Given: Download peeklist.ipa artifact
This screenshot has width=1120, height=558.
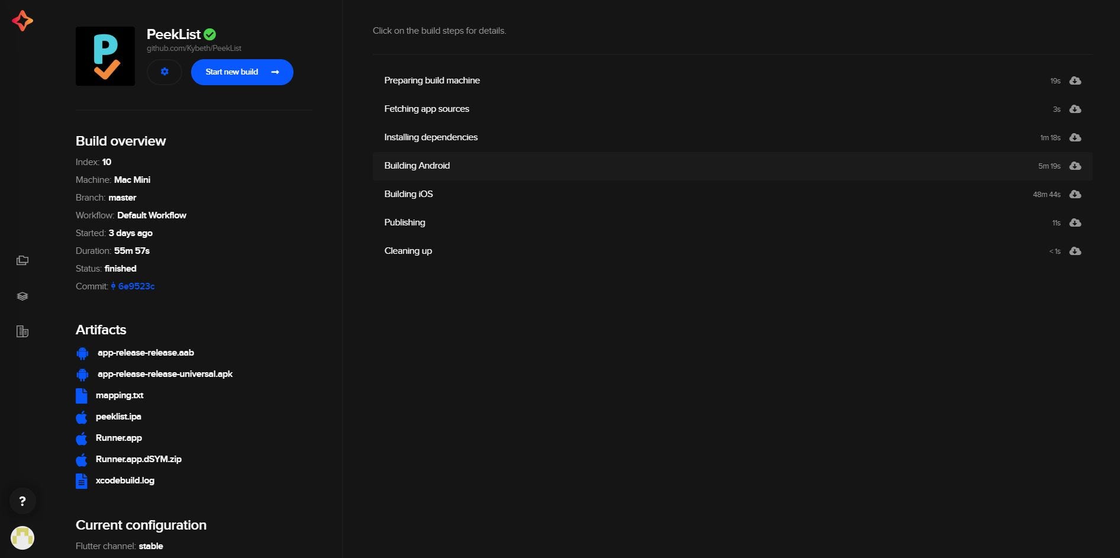Looking at the screenshot, I should [118, 417].
